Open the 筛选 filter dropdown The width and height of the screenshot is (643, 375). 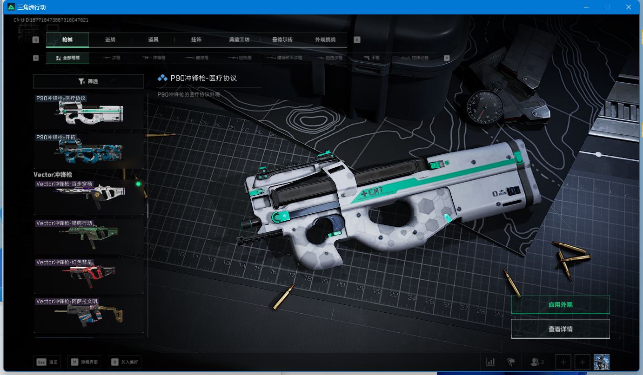[x=88, y=81]
